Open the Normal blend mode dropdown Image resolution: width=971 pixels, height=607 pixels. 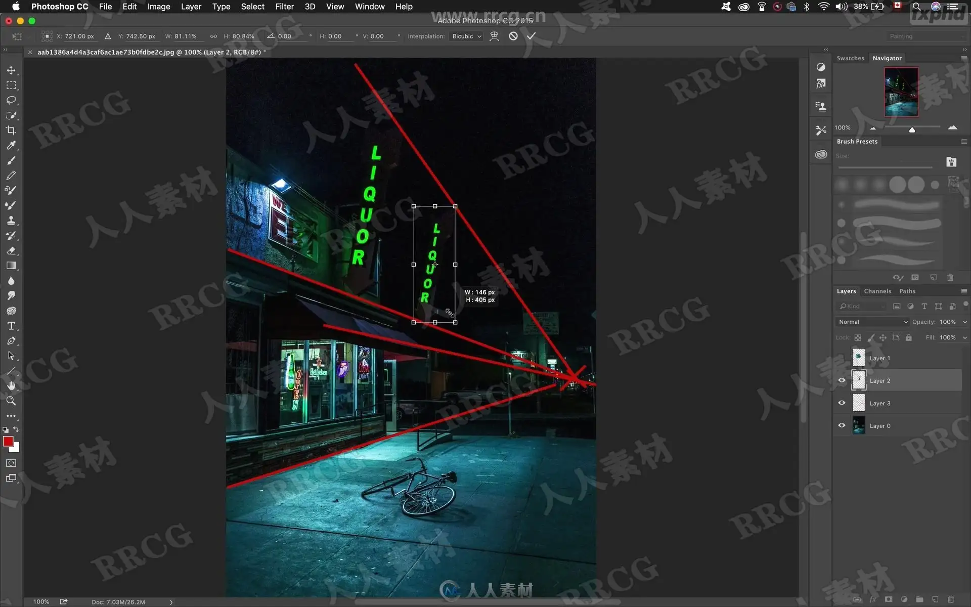(x=872, y=322)
